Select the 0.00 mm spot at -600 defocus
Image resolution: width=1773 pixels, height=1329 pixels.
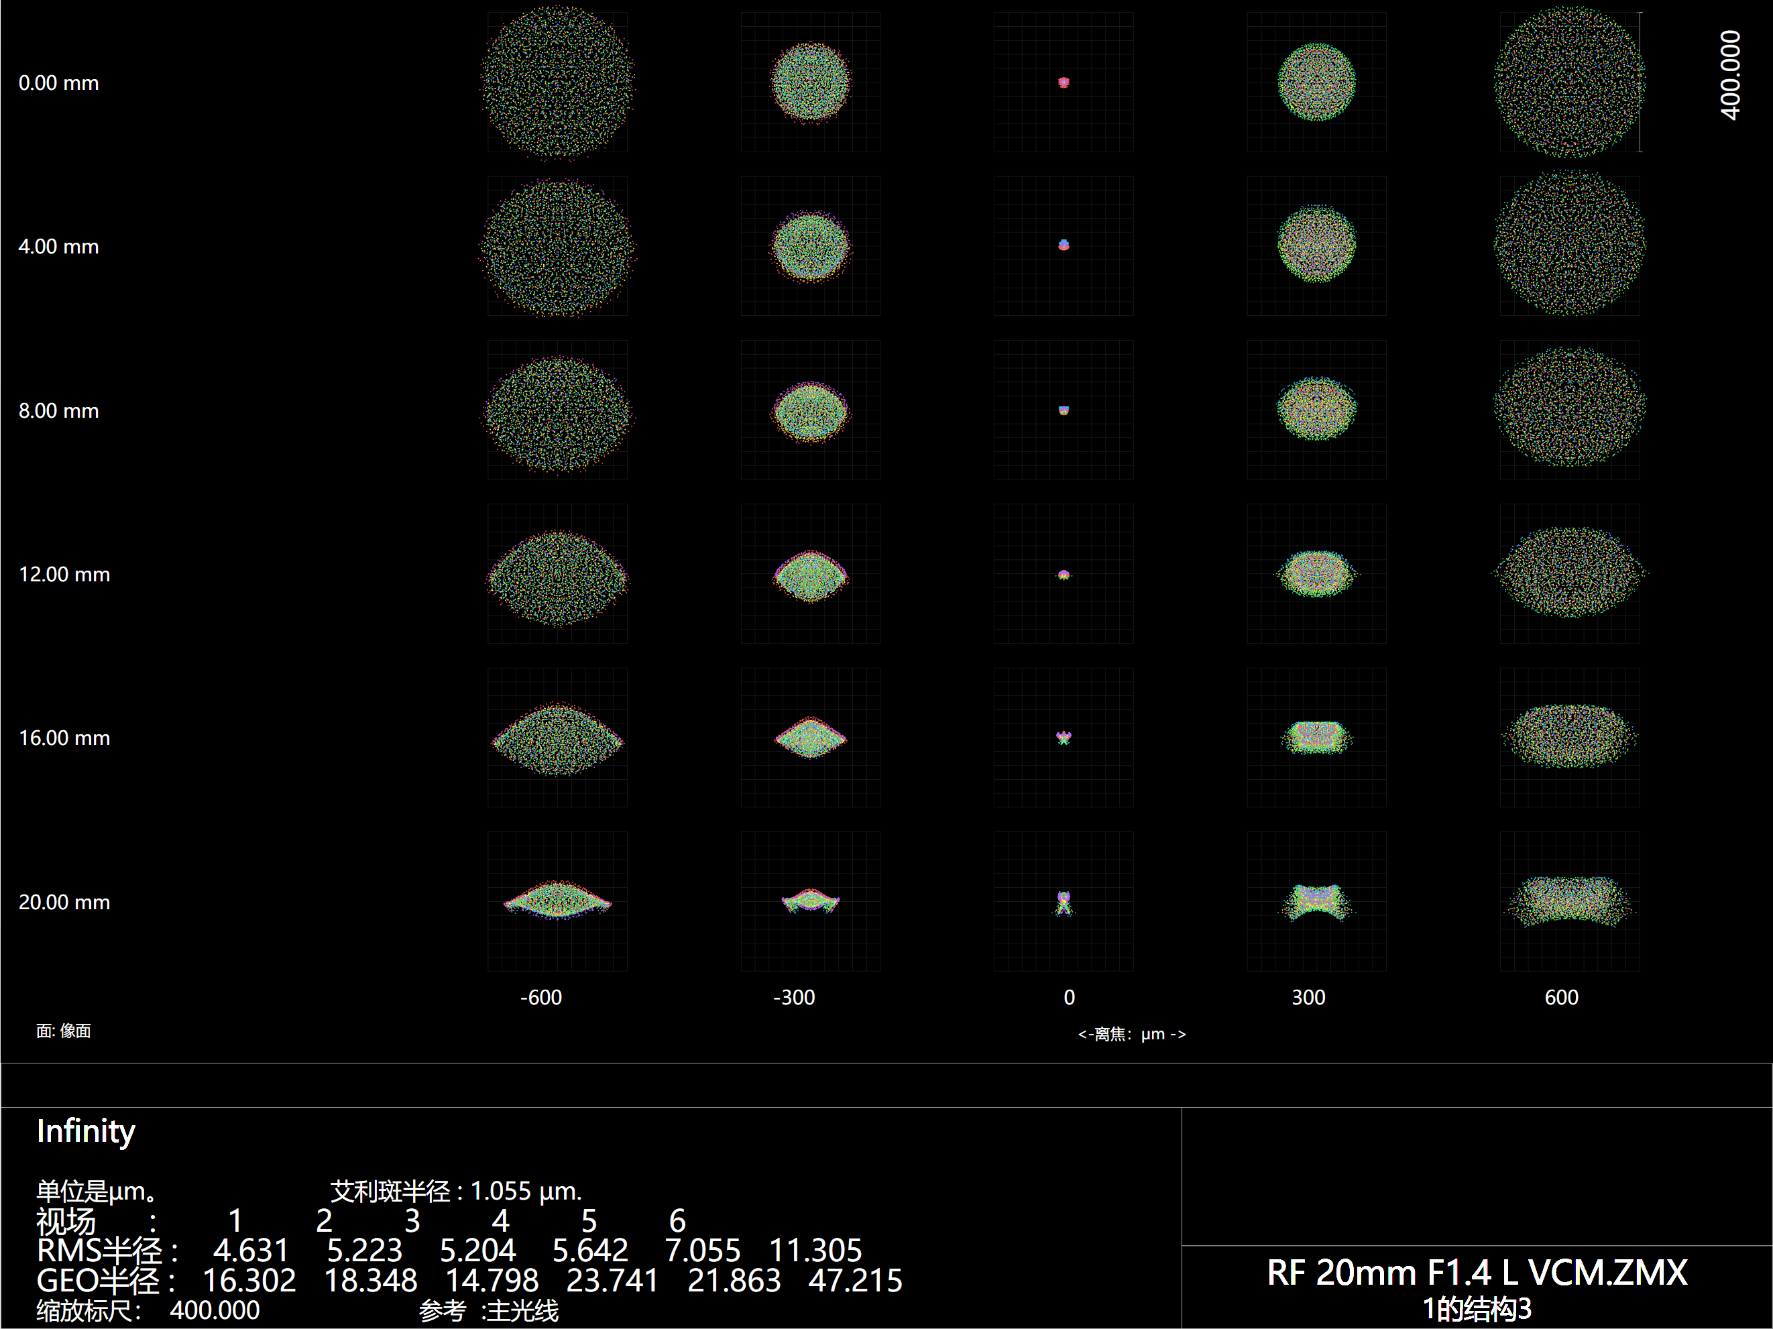[x=557, y=82]
